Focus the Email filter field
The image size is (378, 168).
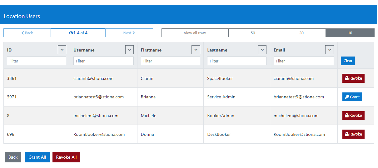304,61
